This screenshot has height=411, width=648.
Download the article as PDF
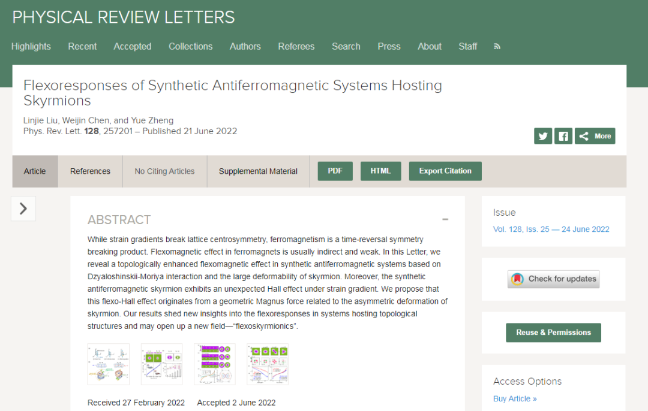[x=335, y=171]
